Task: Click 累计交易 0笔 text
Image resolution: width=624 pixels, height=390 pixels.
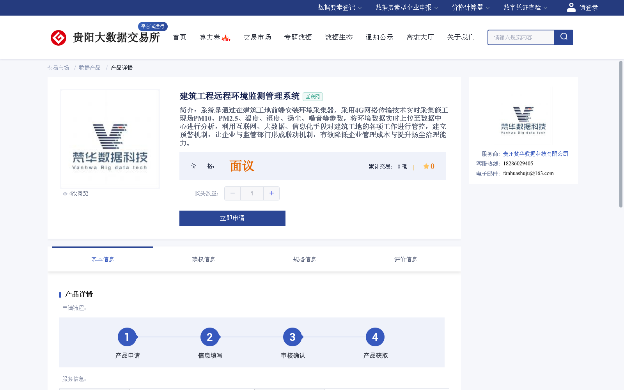Action: 388,167
